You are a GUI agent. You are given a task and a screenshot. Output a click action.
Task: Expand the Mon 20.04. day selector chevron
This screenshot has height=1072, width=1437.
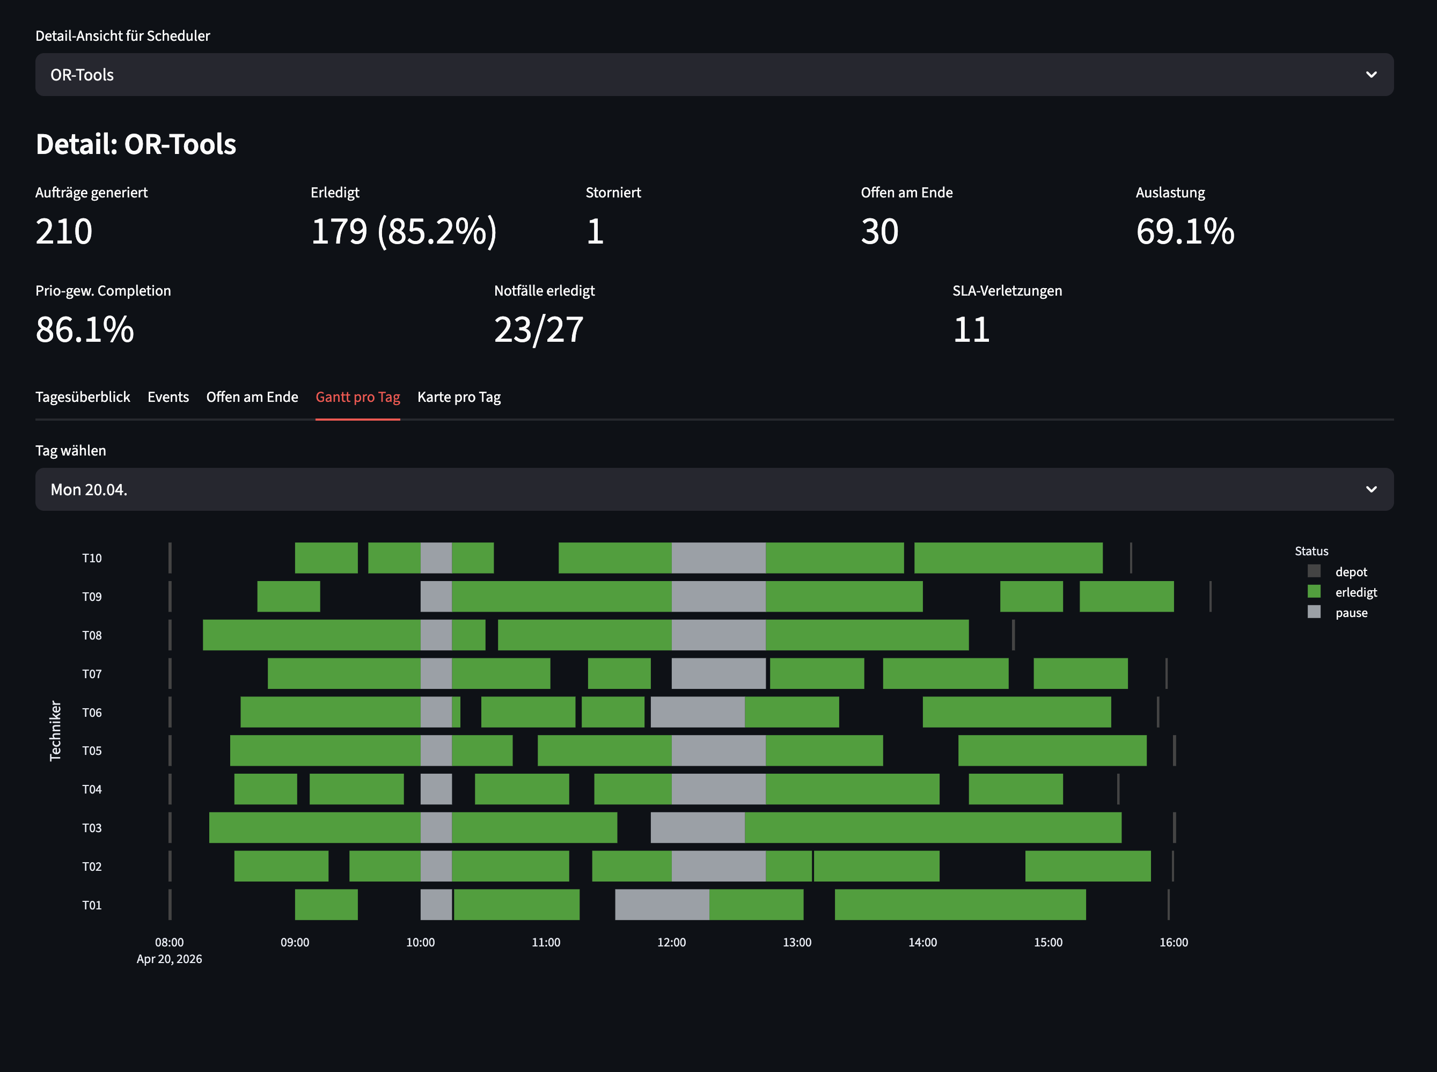tap(1371, 489)
